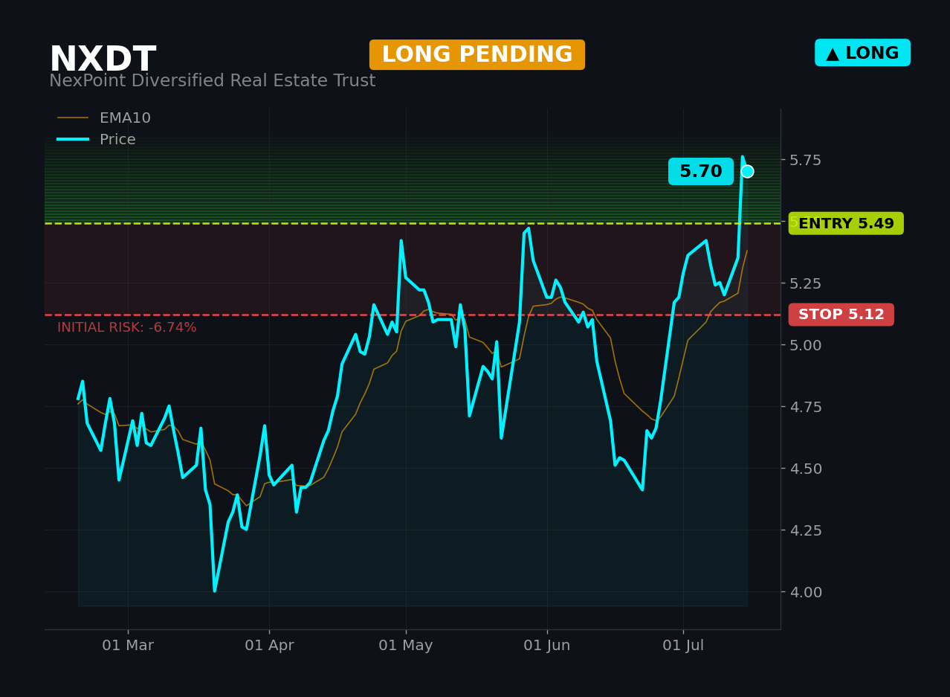Click the 01 Apr x-axis date label
The width and height of the screenshot is (950, 697).
(269, 646)
